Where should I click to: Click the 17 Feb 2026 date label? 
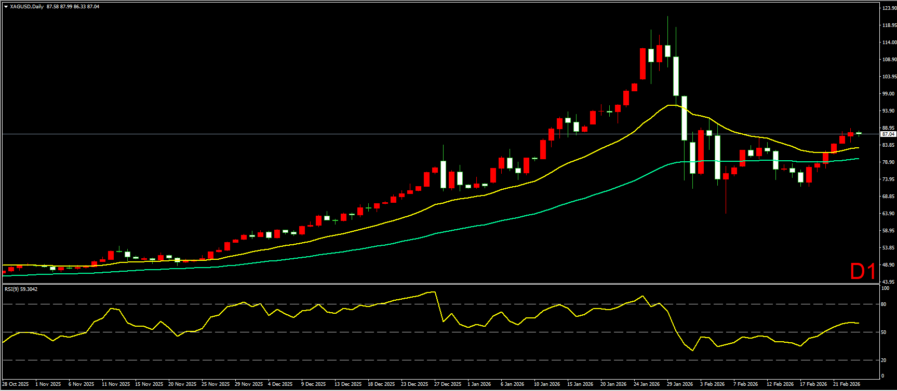[813, 384]
